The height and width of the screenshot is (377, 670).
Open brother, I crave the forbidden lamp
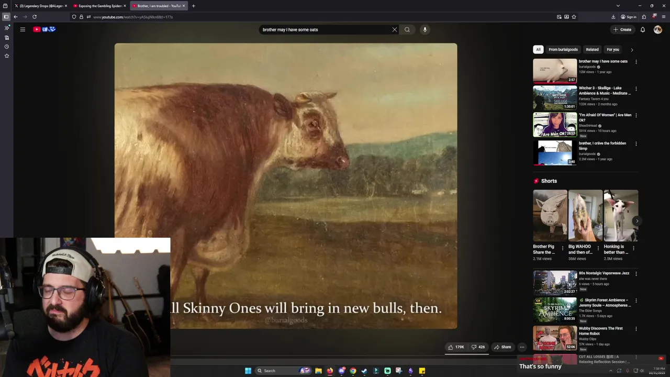coord(555,153)
